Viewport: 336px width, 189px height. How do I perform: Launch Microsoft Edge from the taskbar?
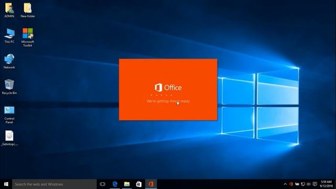[115, 184]
